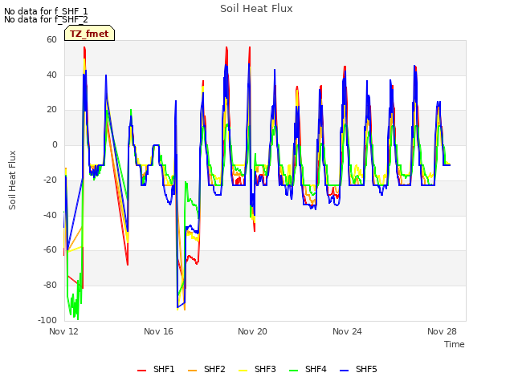Click the -80 y-axis tick label
This screenshot has width=514, height=385.
(50, 286)
